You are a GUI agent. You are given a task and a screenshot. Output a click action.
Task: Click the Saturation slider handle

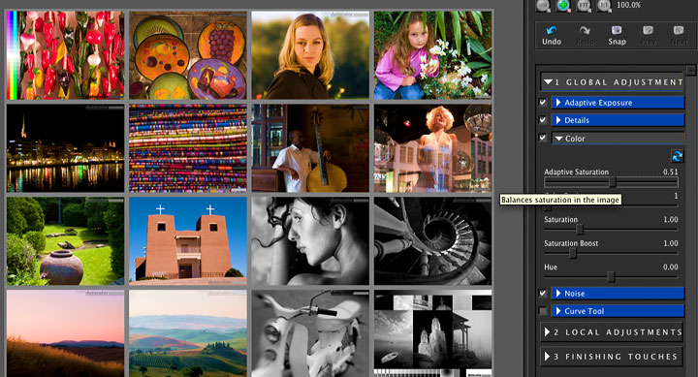tap(579, 230)
